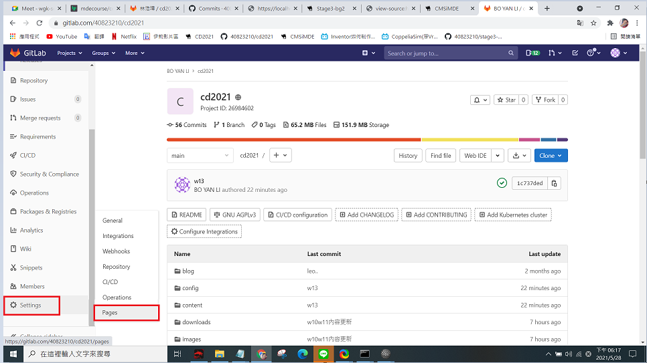Click the Web IDE button
Image resolution: width=647 pixels, height=363 pixels.
[x=476, y=155]
